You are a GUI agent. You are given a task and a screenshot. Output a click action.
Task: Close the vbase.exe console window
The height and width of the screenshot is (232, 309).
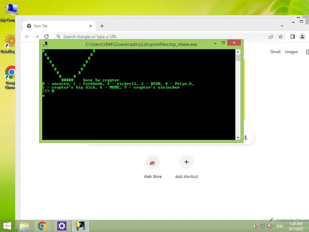click(234, 43)
